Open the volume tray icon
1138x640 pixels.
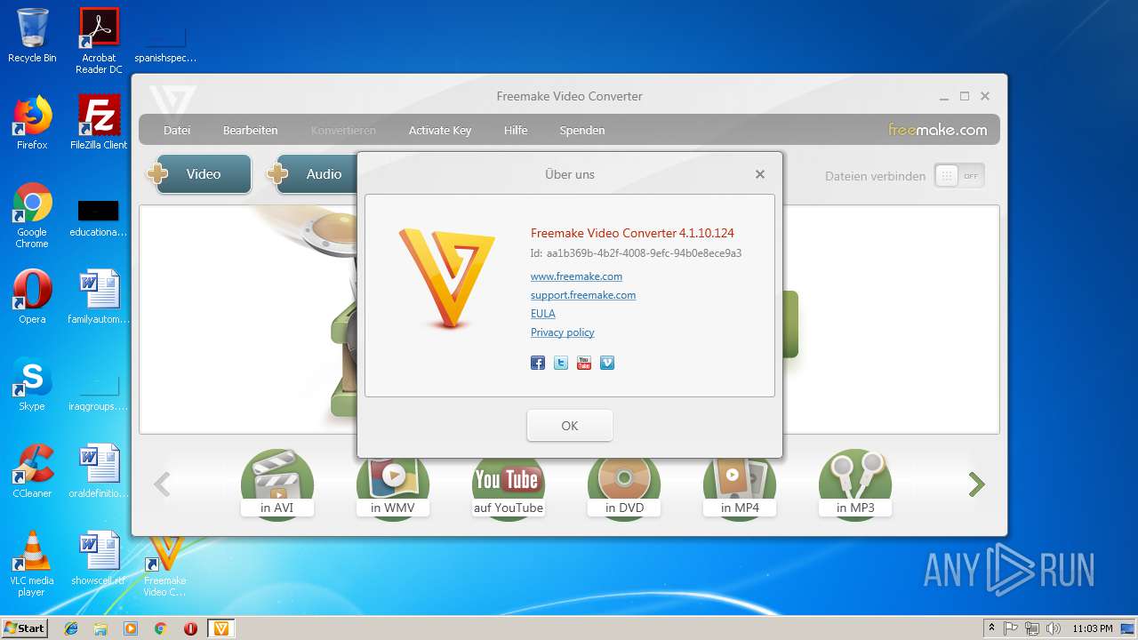[1053, 628]
